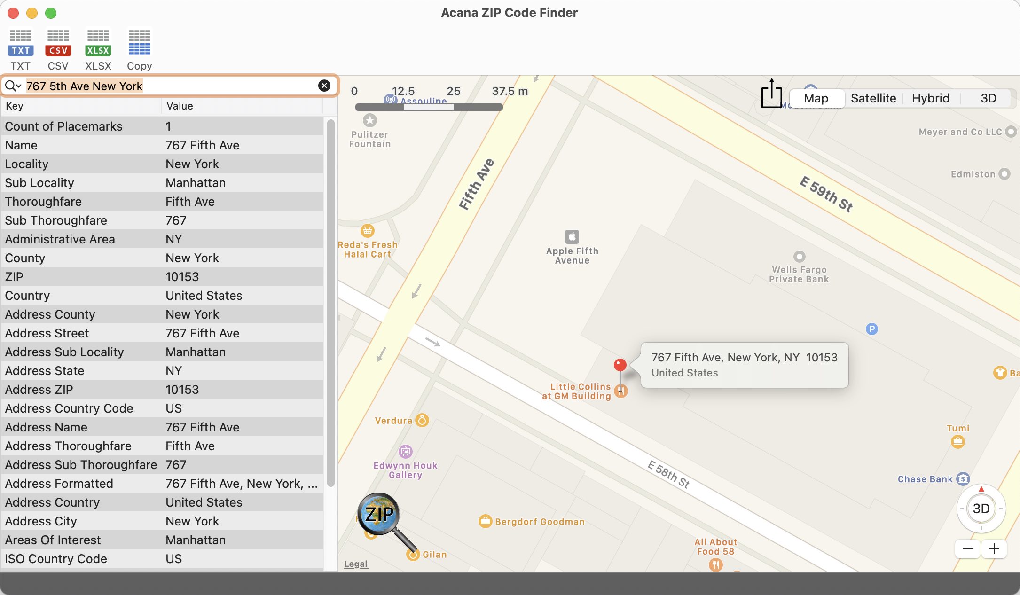Open the Legal link on map

pyautogui.click(x=356, y=564)
